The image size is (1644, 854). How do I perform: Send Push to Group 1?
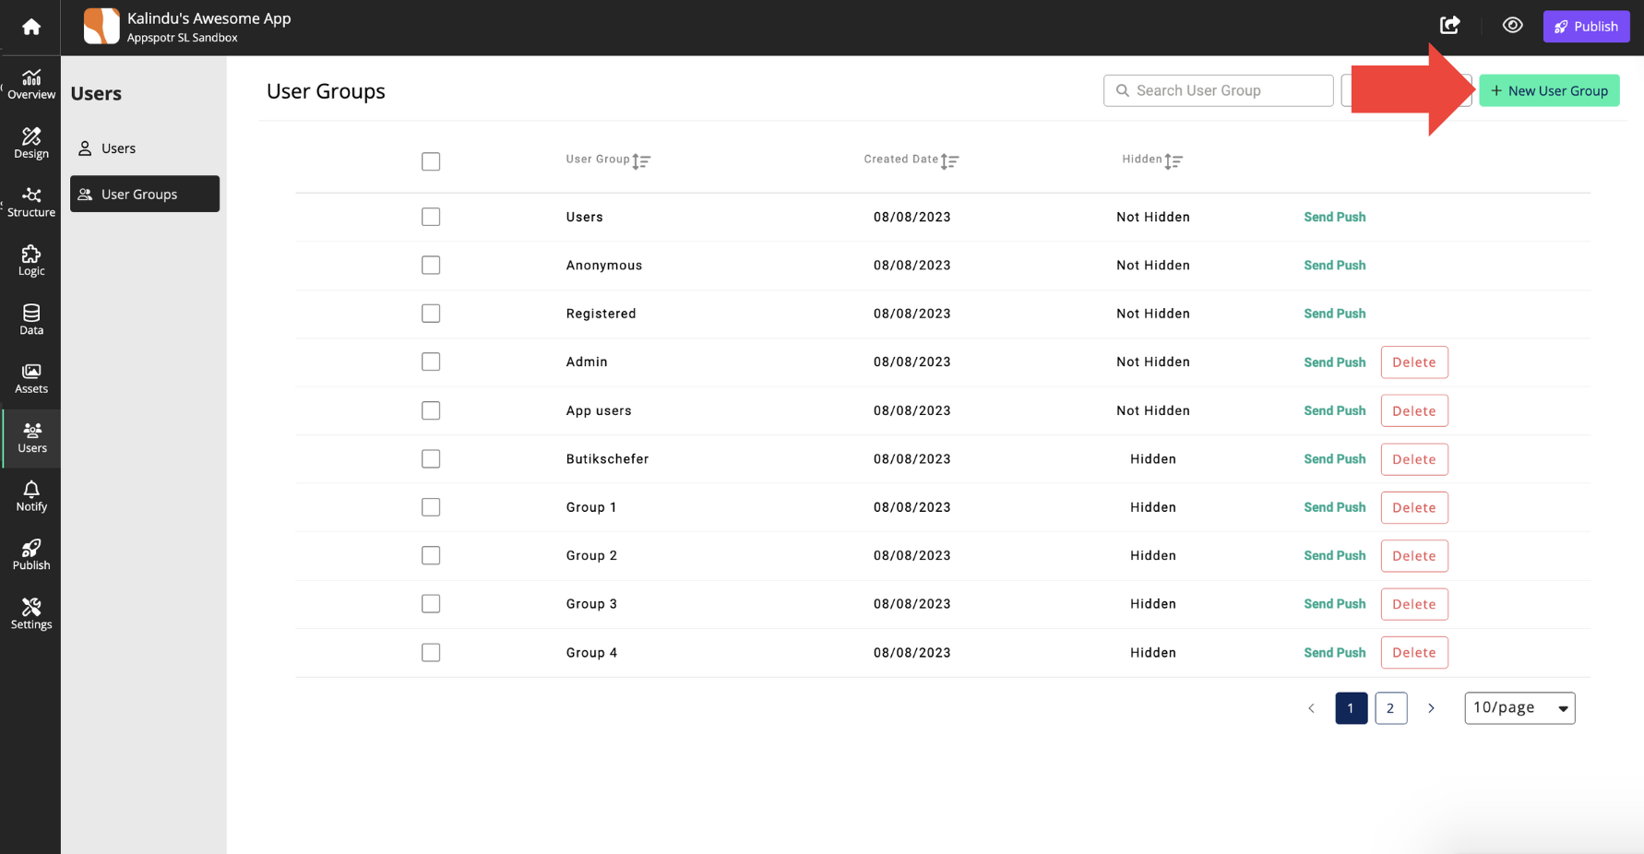(1334, 507)
